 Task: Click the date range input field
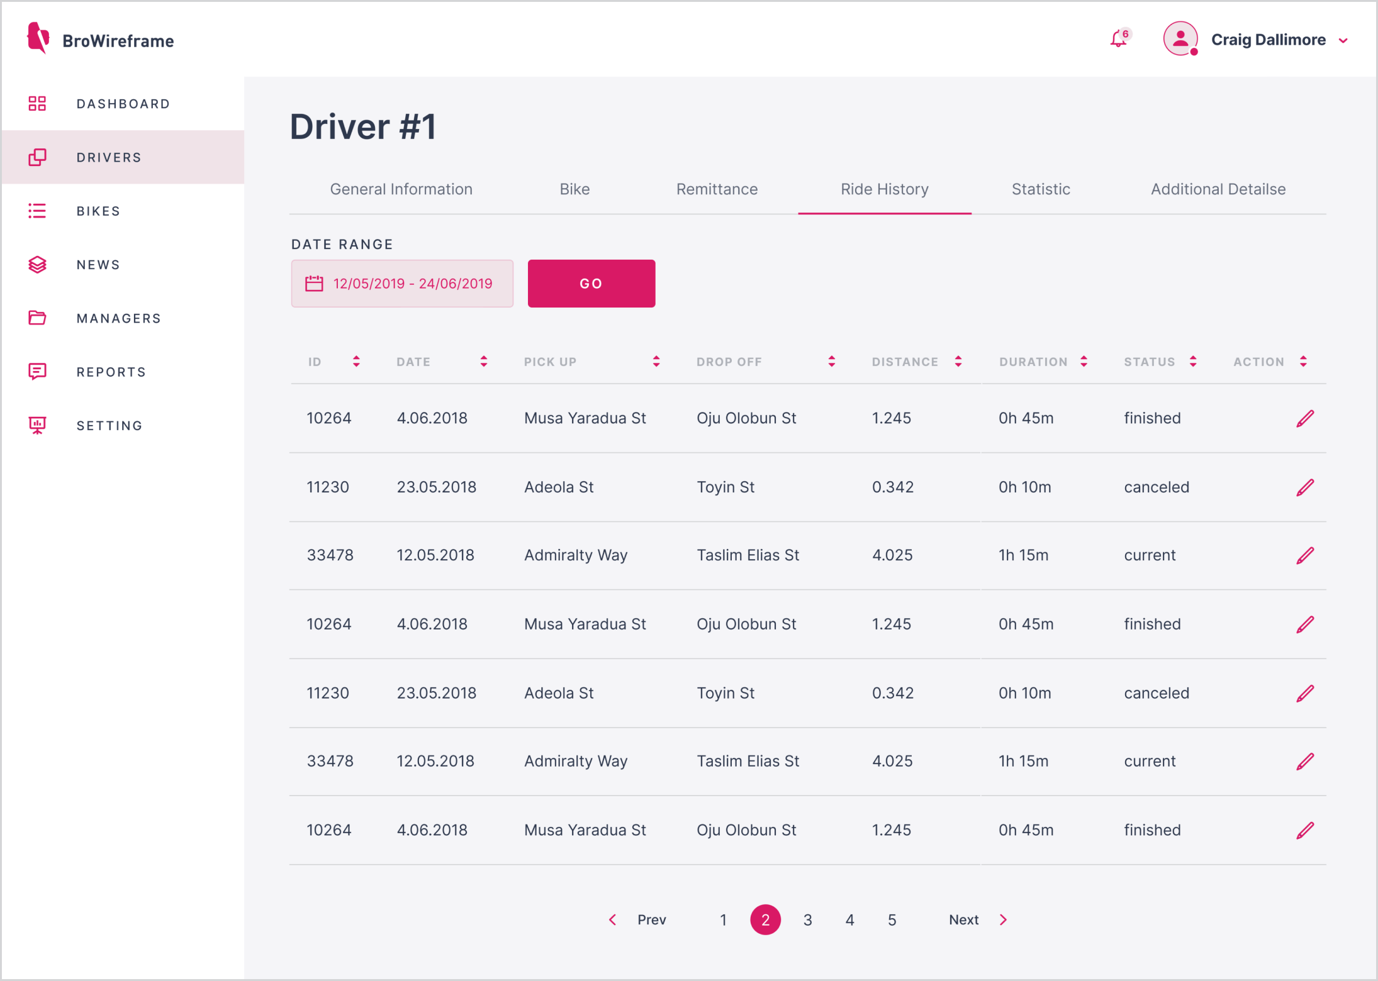(x=402, y=284)
